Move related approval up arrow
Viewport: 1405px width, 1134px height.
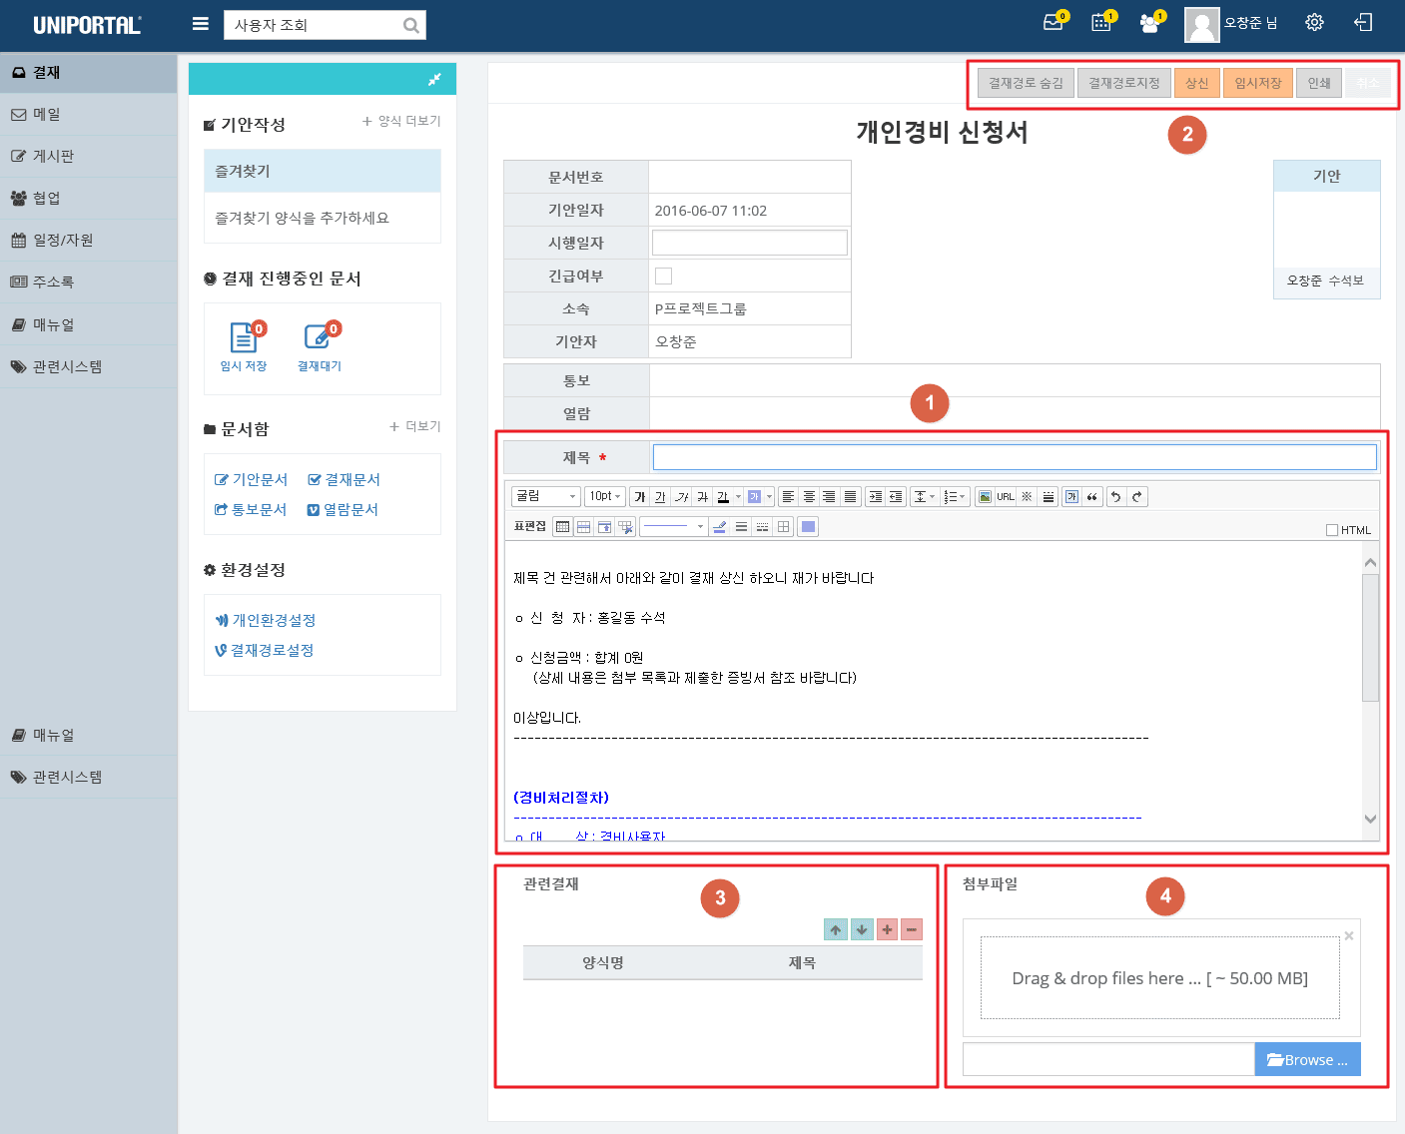(836, 929)
